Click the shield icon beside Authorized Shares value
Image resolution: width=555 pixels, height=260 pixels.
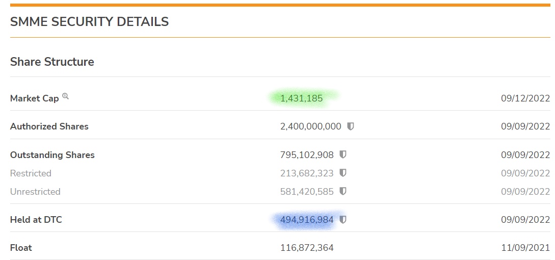(x=351, y=126)
